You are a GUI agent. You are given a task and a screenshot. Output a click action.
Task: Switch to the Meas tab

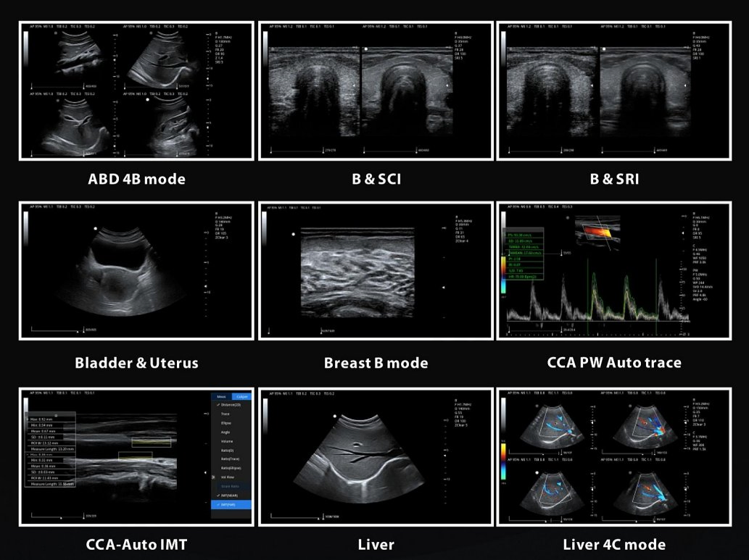221,396
